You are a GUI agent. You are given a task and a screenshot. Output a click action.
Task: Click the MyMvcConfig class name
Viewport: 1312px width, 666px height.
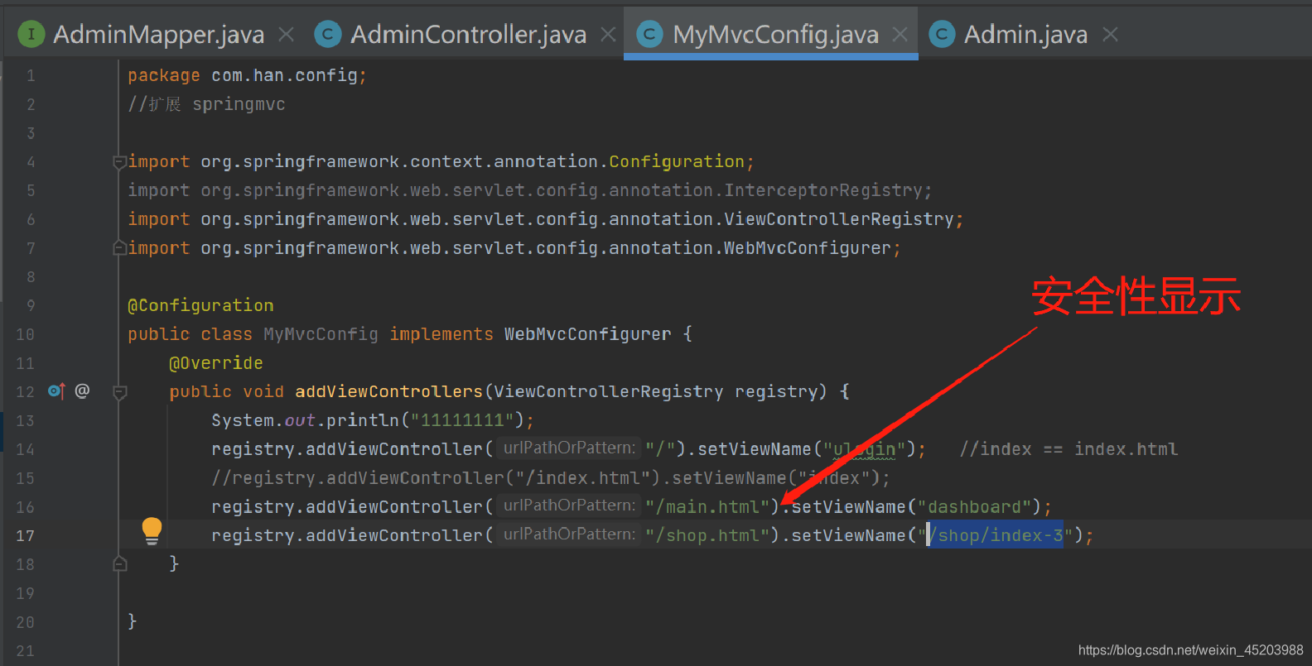click(321, 334)
